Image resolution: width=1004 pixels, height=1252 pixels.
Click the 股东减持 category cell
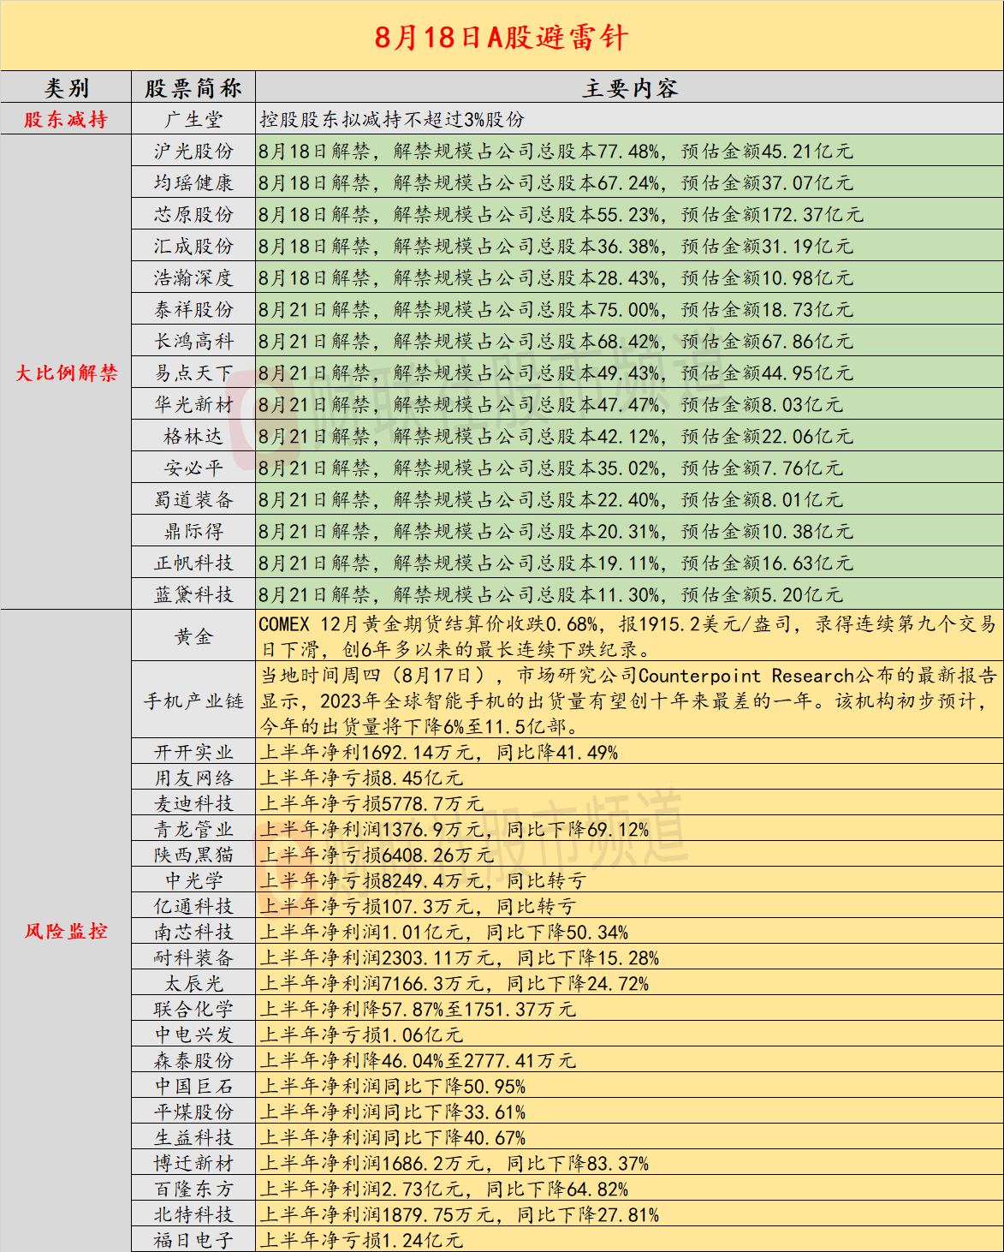click(66, 119)
